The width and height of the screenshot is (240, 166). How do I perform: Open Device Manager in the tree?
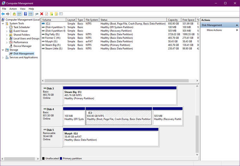click(x=22, y=46)
